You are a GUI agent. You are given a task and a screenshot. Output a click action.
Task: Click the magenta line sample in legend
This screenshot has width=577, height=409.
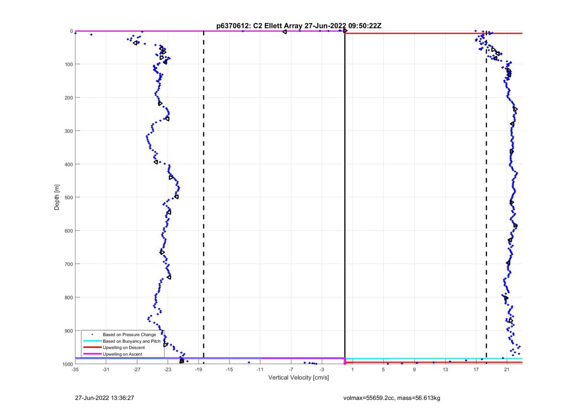[x=92, y=354]
